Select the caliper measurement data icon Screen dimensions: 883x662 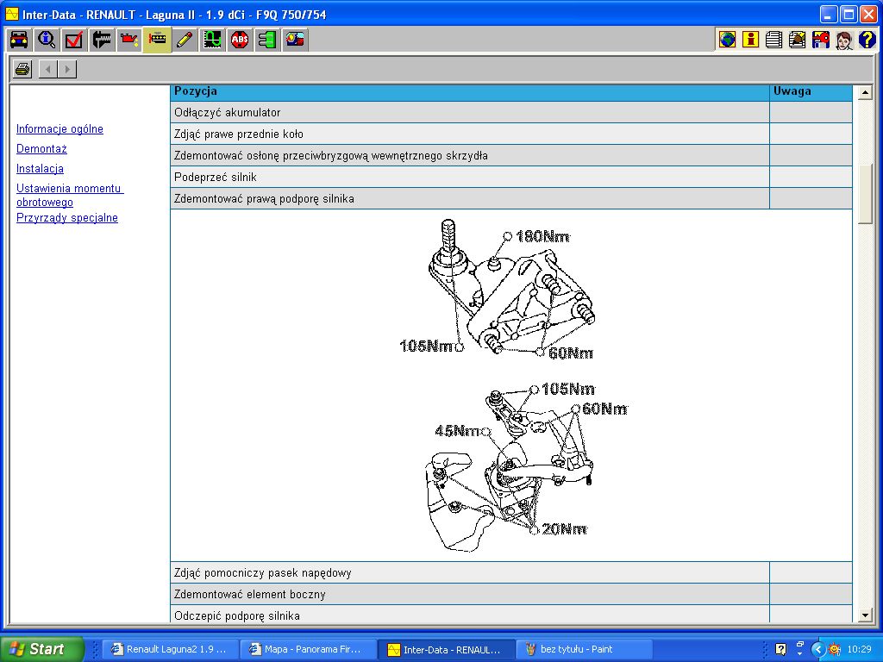point(102,40)
